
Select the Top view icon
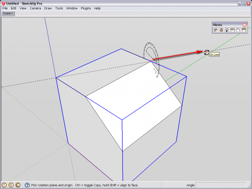221,30
